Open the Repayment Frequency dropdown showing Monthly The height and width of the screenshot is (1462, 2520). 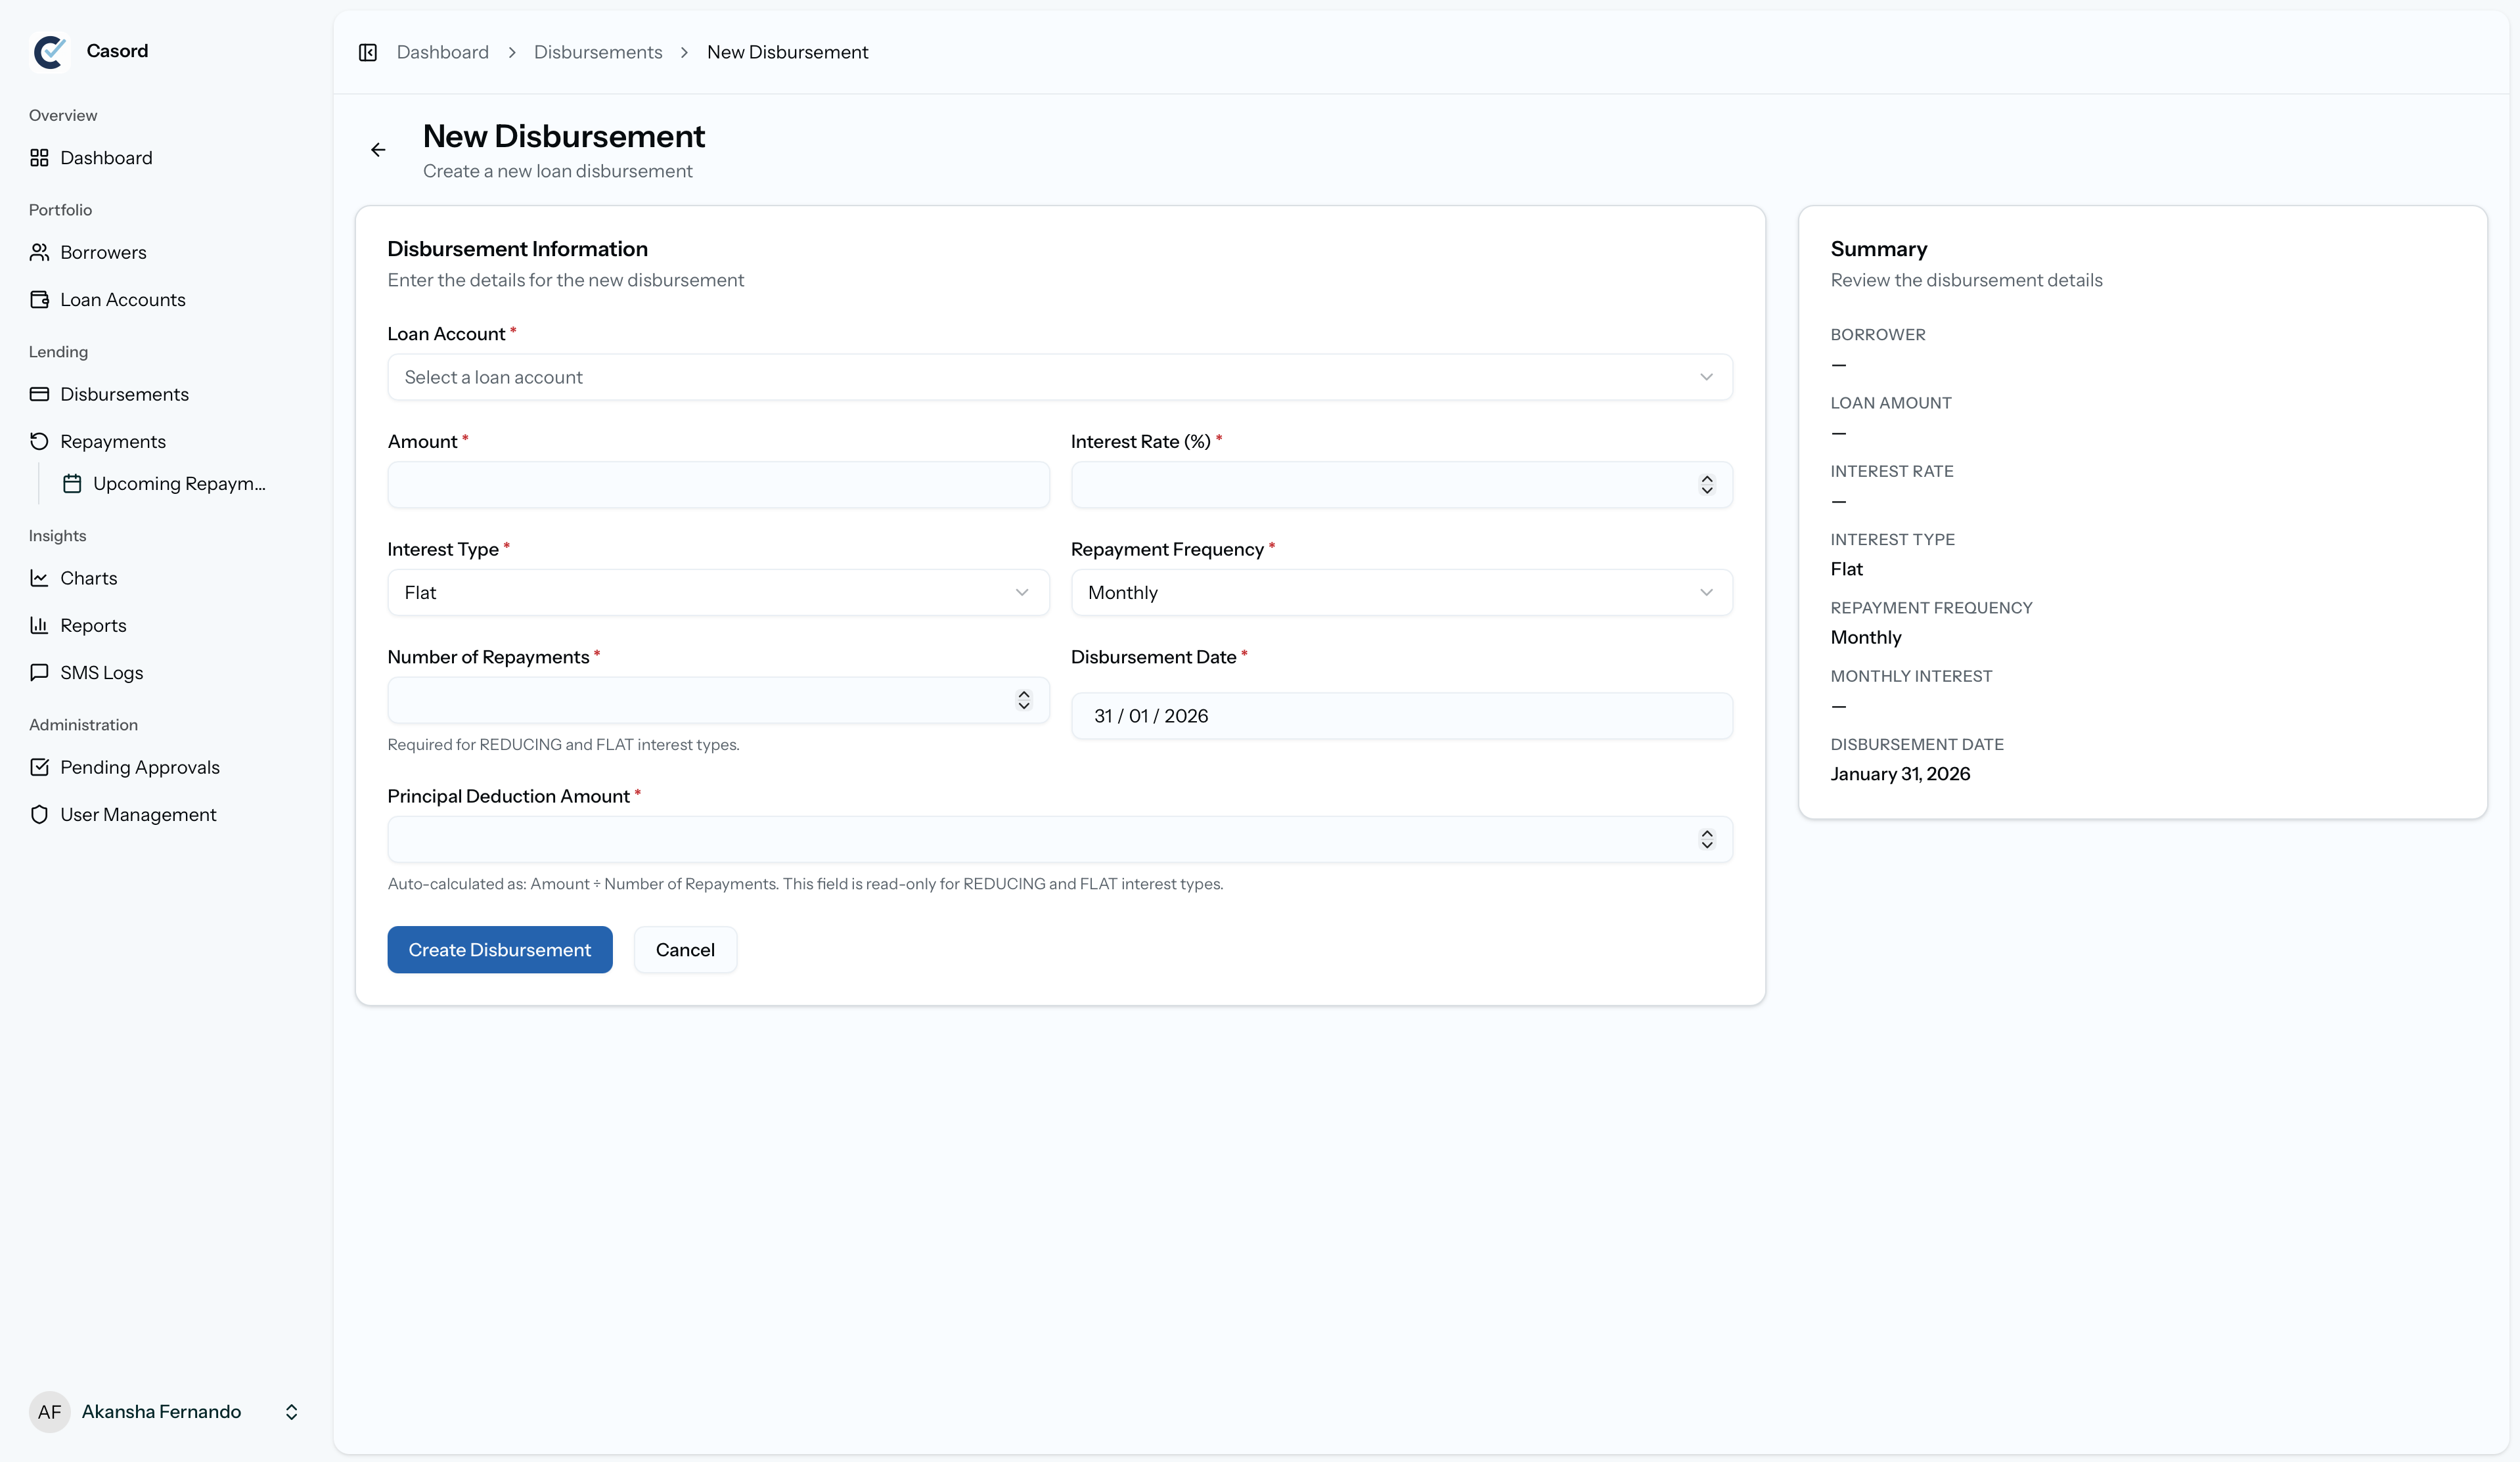tap(1400, 593)
